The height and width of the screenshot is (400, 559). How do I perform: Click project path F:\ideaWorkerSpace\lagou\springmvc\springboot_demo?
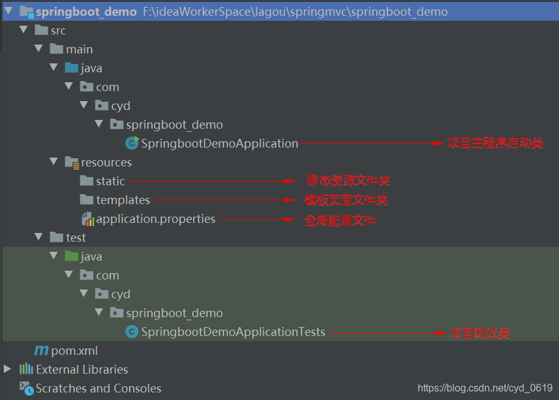tap(295, 12)
